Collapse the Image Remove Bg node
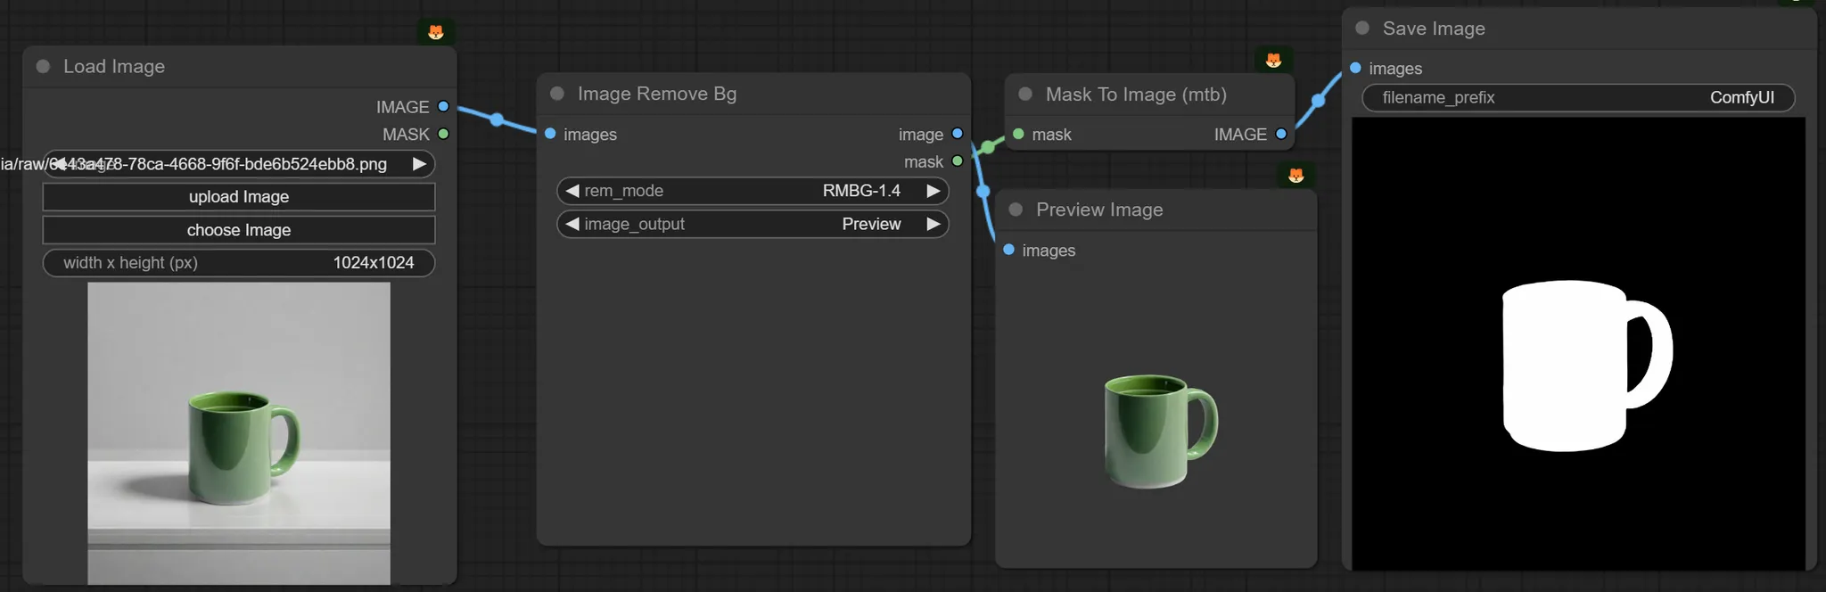This screenshot has height=592, width=1826. pyautogui.click(x=557, y=94)
